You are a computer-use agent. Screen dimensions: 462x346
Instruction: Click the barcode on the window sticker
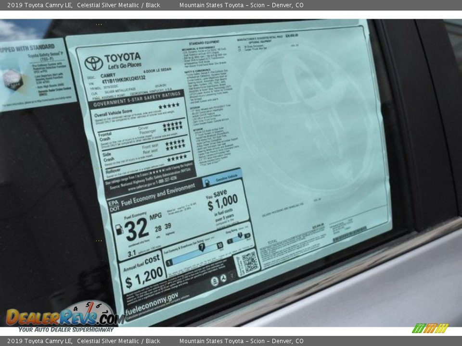pyautogui.click(x=349, y=235)
